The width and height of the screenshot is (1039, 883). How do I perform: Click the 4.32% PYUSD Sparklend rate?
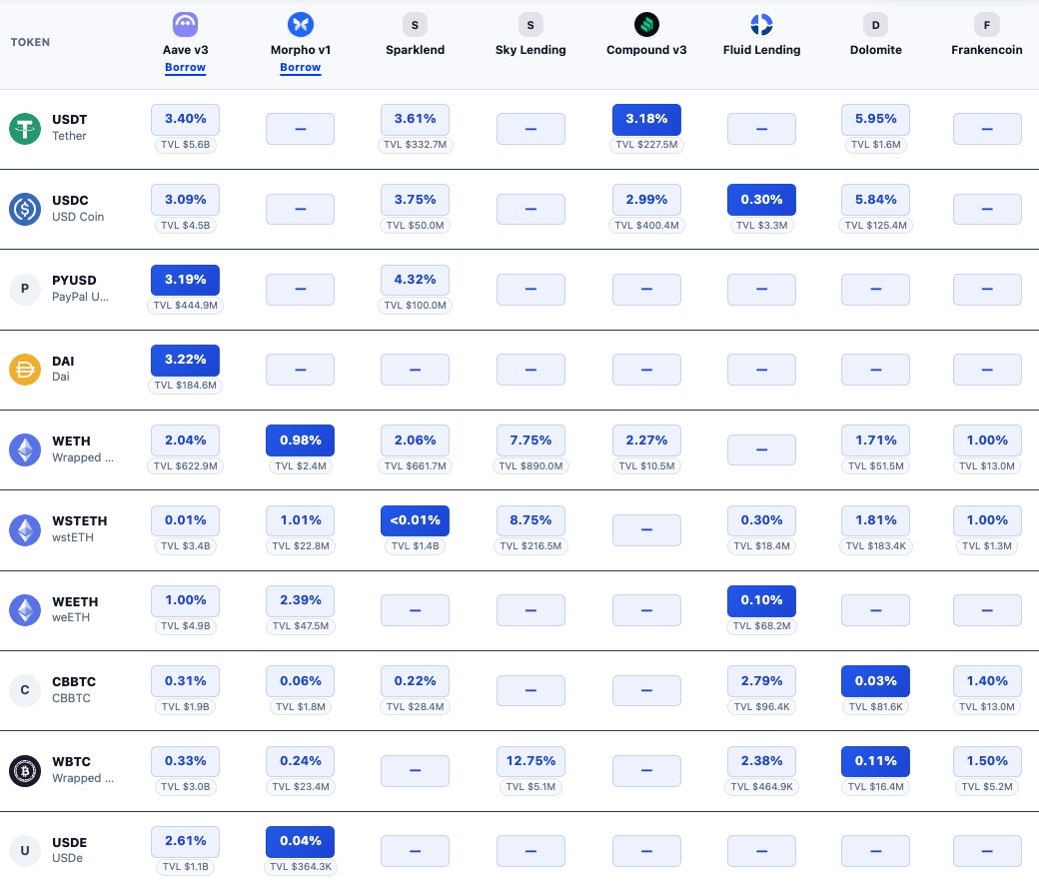[x=415, y=280]
